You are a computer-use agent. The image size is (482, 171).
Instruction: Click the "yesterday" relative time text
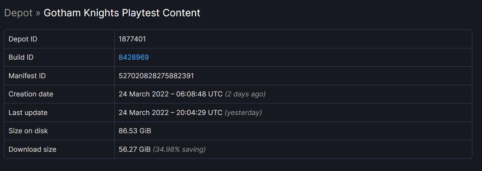click(243, 113)
